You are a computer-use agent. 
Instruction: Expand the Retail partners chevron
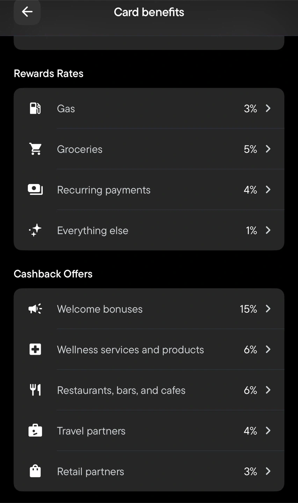pos(268,471)
